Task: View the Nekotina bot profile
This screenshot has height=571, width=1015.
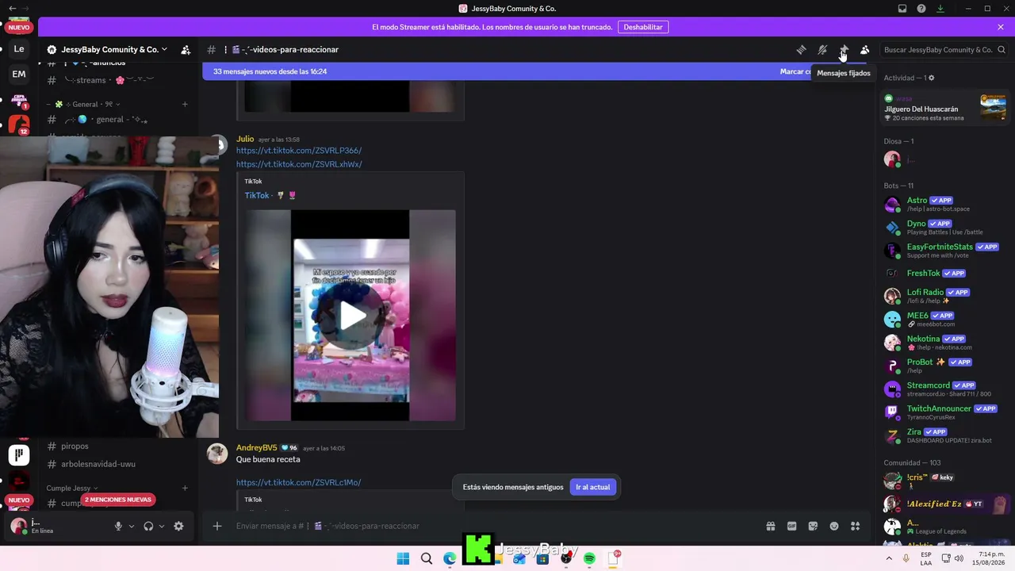Action: coord(945,343)
